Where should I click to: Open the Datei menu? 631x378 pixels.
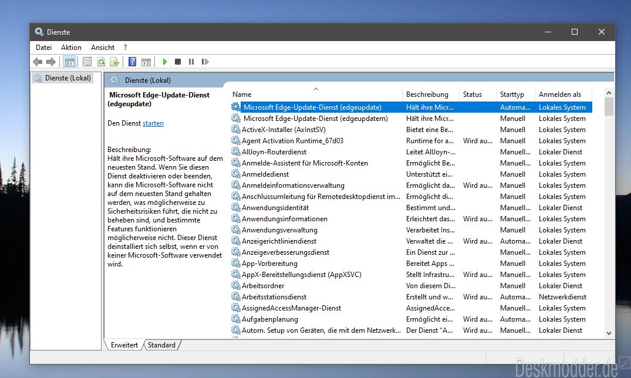point(43,48)
